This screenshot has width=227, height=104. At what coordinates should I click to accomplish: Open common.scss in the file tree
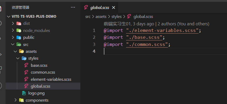click(43, 72)
